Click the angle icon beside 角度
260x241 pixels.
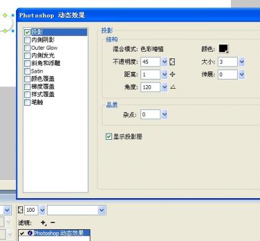click(173, 87)
